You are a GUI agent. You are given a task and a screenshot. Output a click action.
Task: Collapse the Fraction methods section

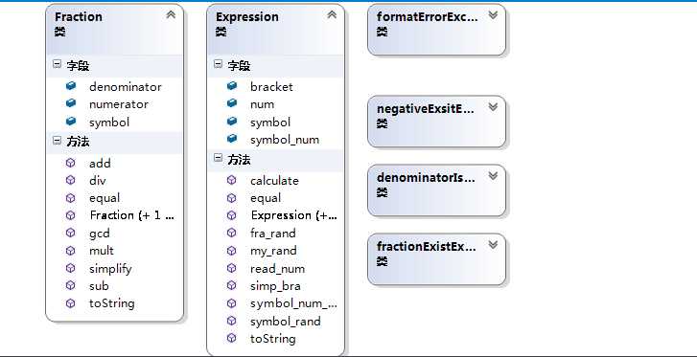57,141
